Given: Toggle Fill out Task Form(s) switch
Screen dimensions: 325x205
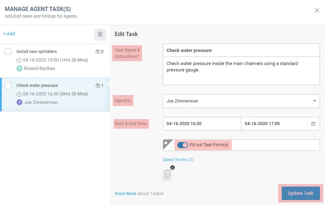Looking at the screenshot, I should 183,145.
